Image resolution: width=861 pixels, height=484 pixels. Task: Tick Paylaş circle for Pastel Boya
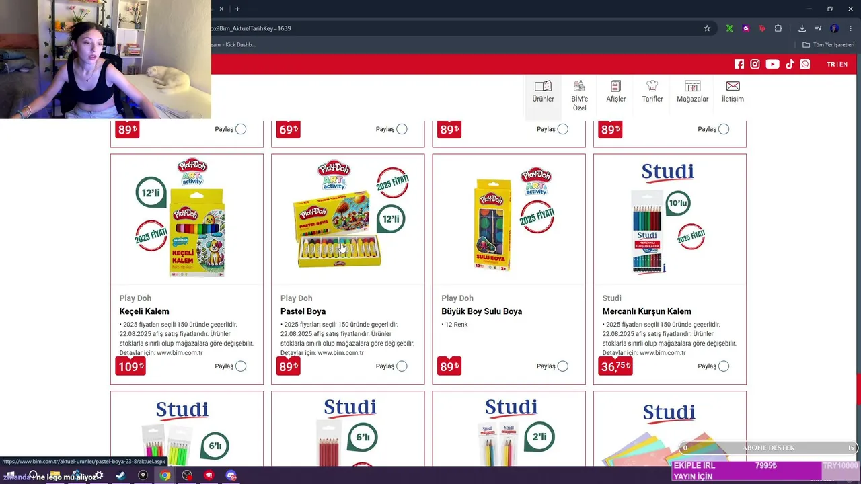(402, 366)
